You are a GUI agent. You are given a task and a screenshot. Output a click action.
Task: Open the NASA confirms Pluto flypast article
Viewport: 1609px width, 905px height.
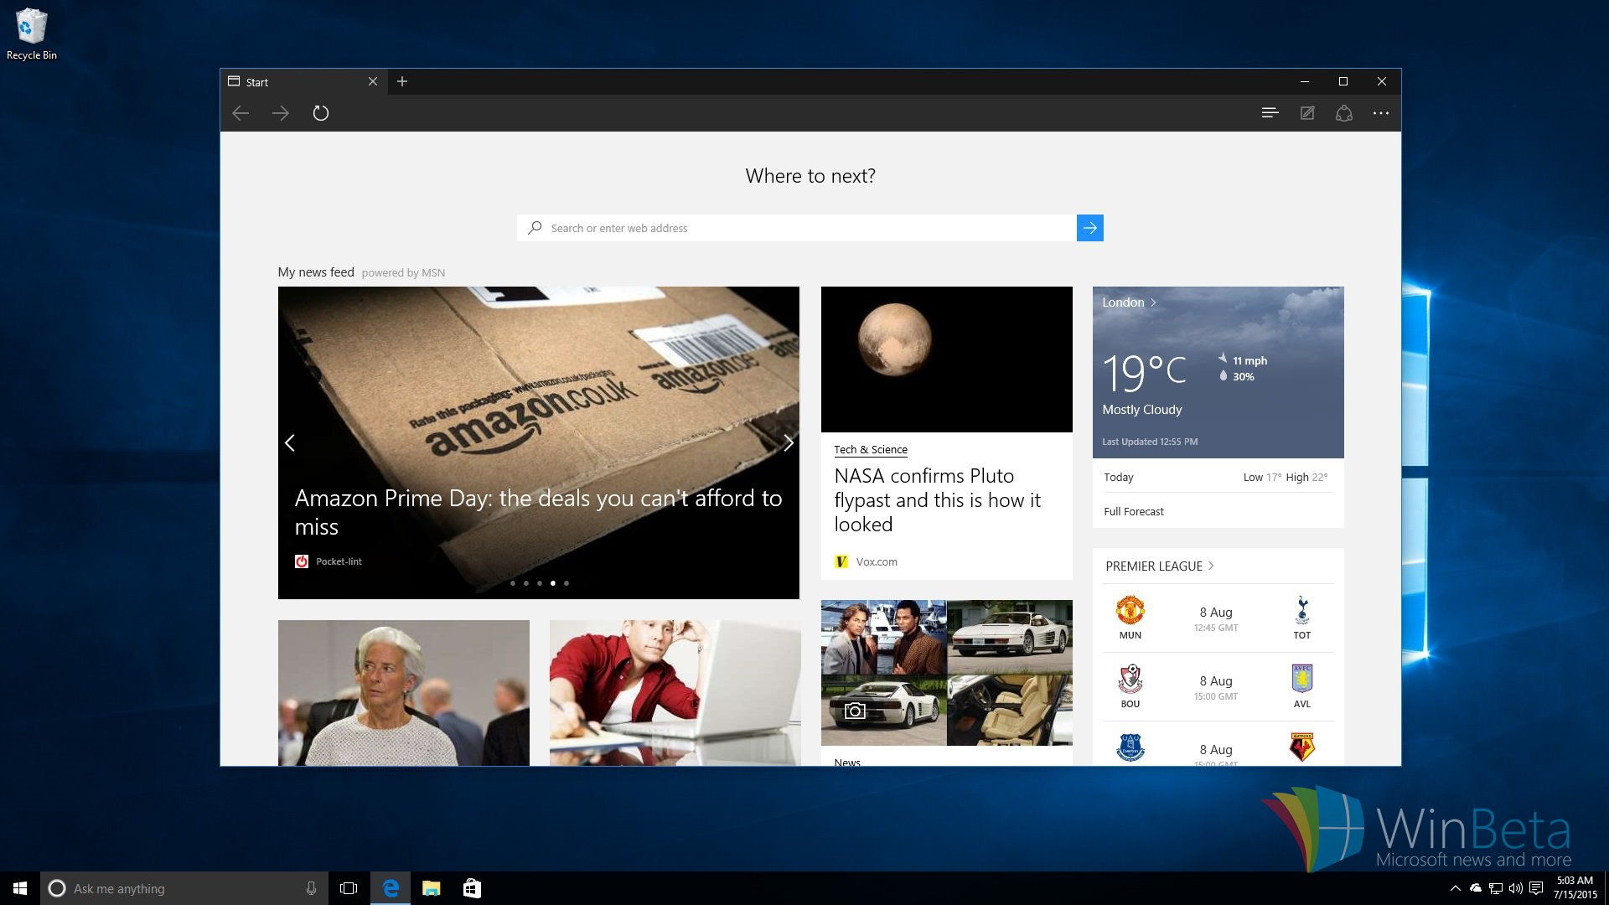[x=937, y=500]
